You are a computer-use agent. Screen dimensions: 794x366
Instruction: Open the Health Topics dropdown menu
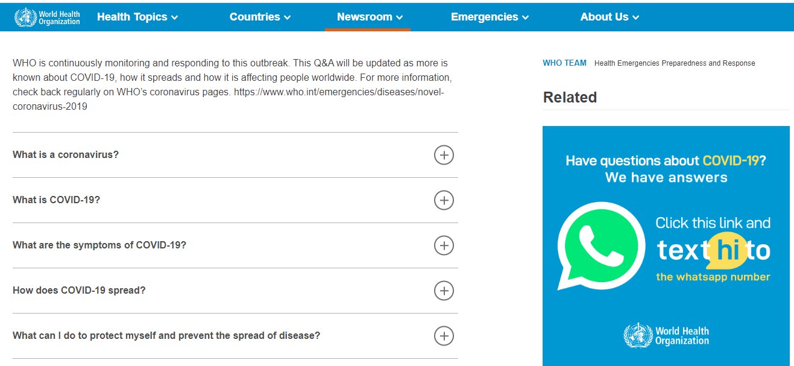(137, 17)
